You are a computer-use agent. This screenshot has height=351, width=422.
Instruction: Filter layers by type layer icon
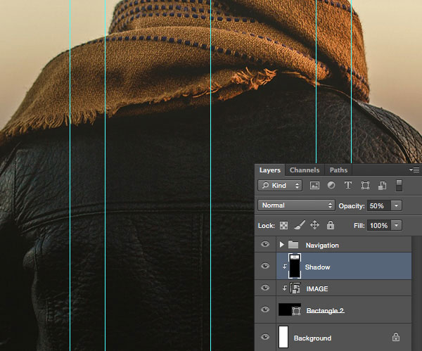(348, 186)
